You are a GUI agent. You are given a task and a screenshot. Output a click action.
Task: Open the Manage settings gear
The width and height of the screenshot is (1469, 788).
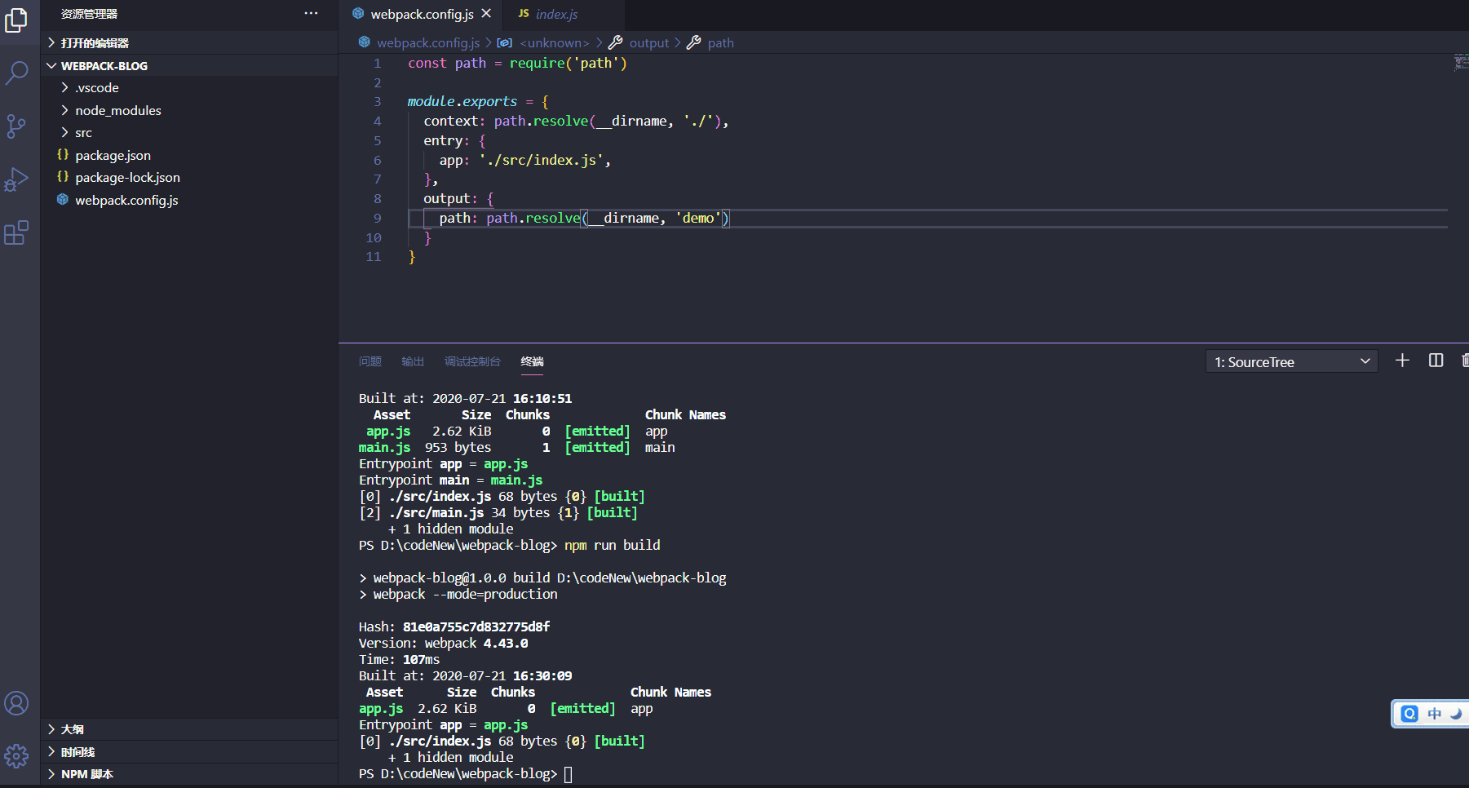click(16, 756)
